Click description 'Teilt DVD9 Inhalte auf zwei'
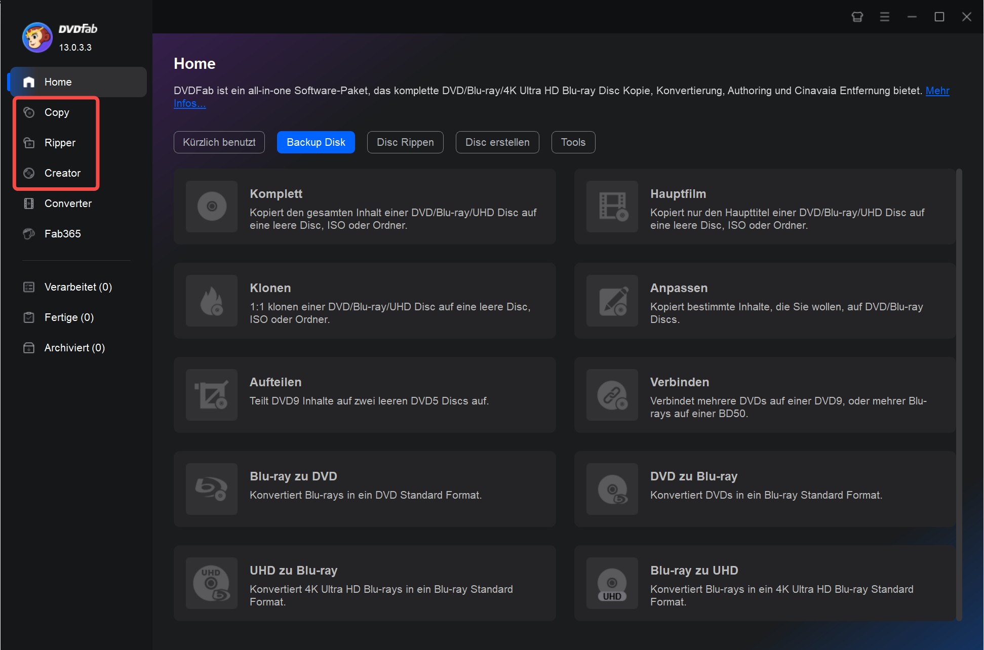The width and height of the screenshot is (984, 650). pos(369,401)
